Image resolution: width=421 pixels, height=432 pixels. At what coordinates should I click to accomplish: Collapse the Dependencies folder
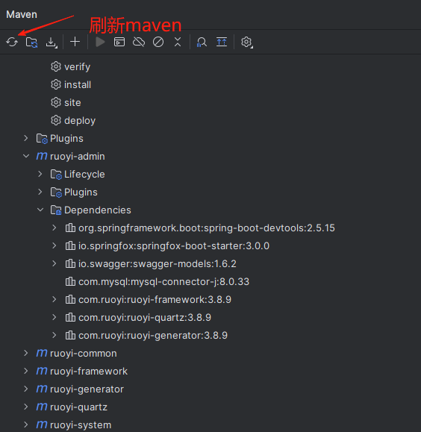tap(40, 210)
